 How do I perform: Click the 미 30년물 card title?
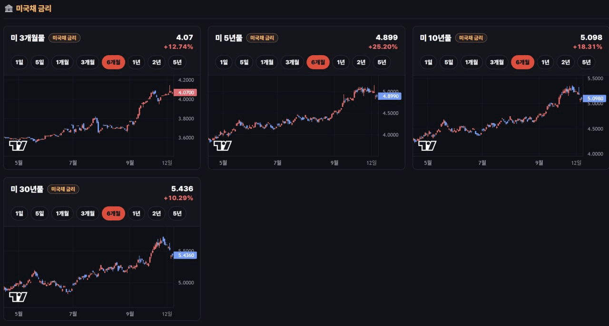[27, 189]
